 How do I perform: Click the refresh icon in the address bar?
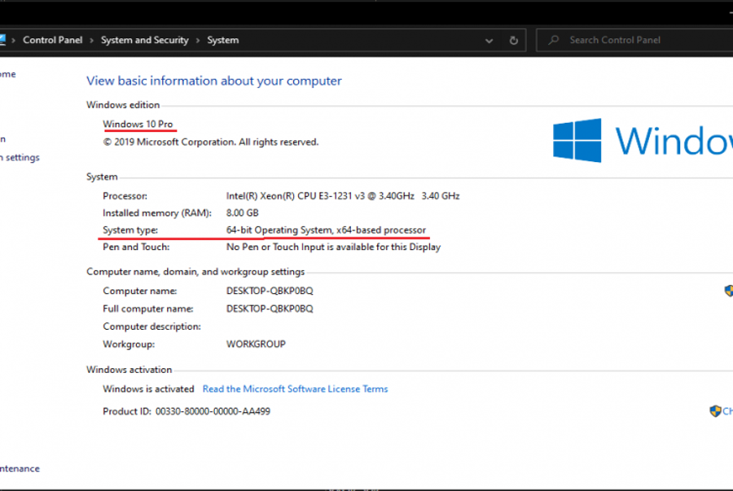513,40
